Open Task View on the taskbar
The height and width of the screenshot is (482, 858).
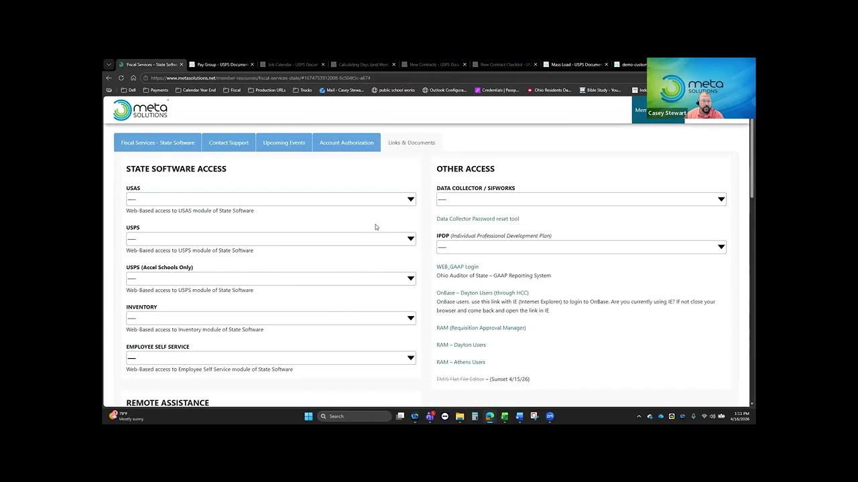[400, 416]
